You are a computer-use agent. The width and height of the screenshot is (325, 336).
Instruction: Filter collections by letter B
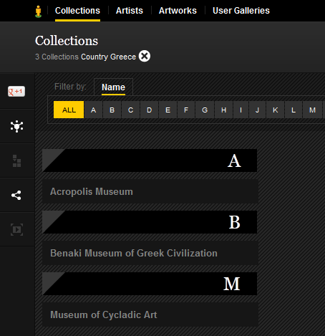(112, 110)
